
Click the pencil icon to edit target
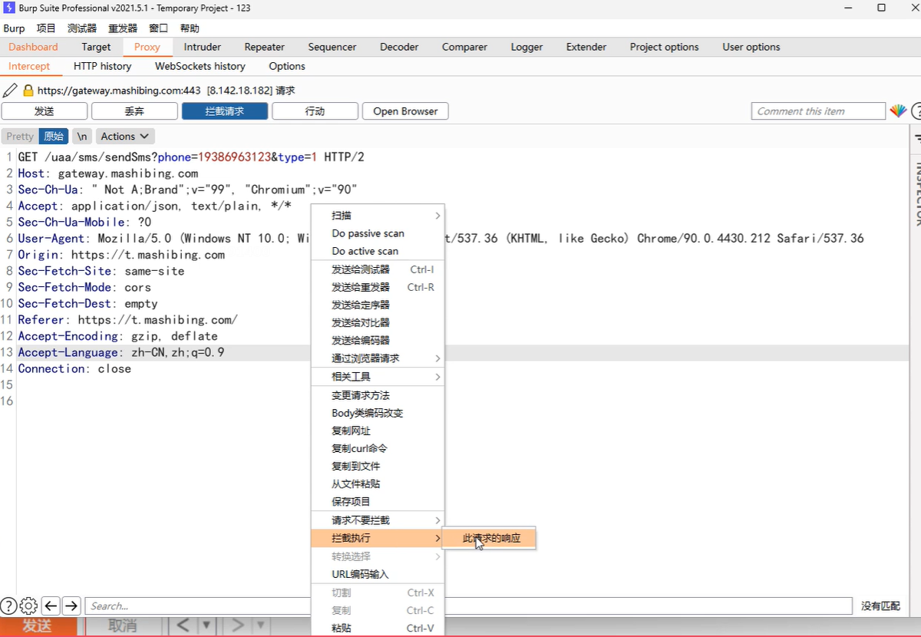click(x=10, y=90)
